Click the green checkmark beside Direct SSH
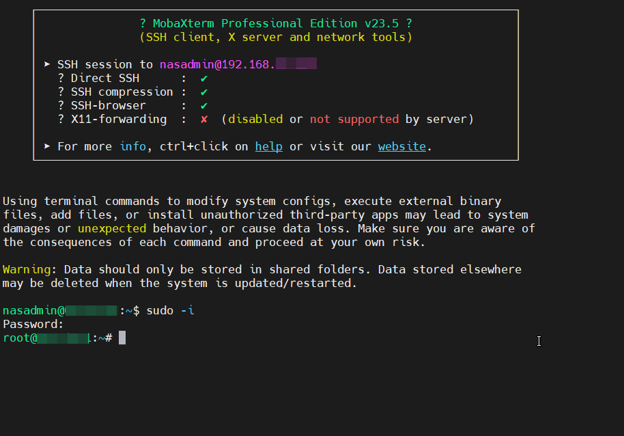 point(203,79)
